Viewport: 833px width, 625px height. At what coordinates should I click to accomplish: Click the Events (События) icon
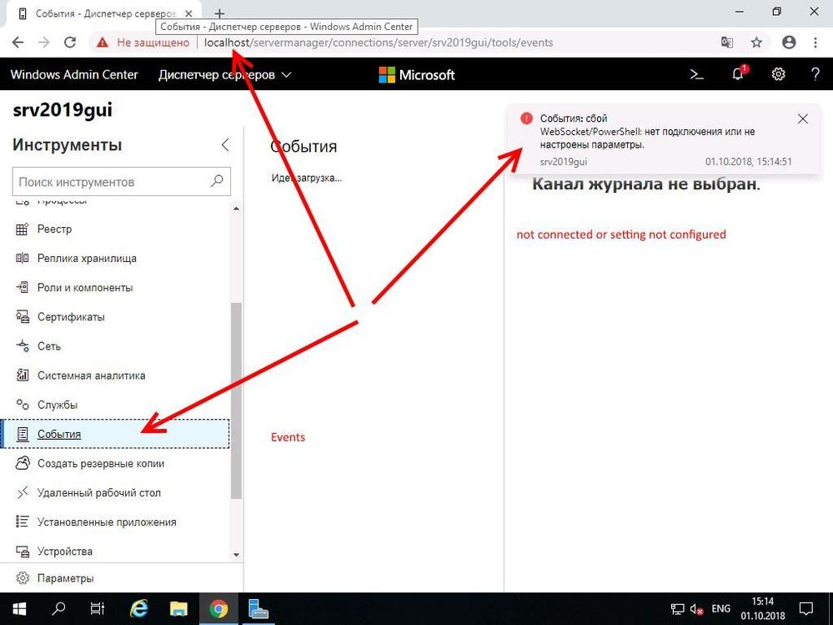coord(23,434)
